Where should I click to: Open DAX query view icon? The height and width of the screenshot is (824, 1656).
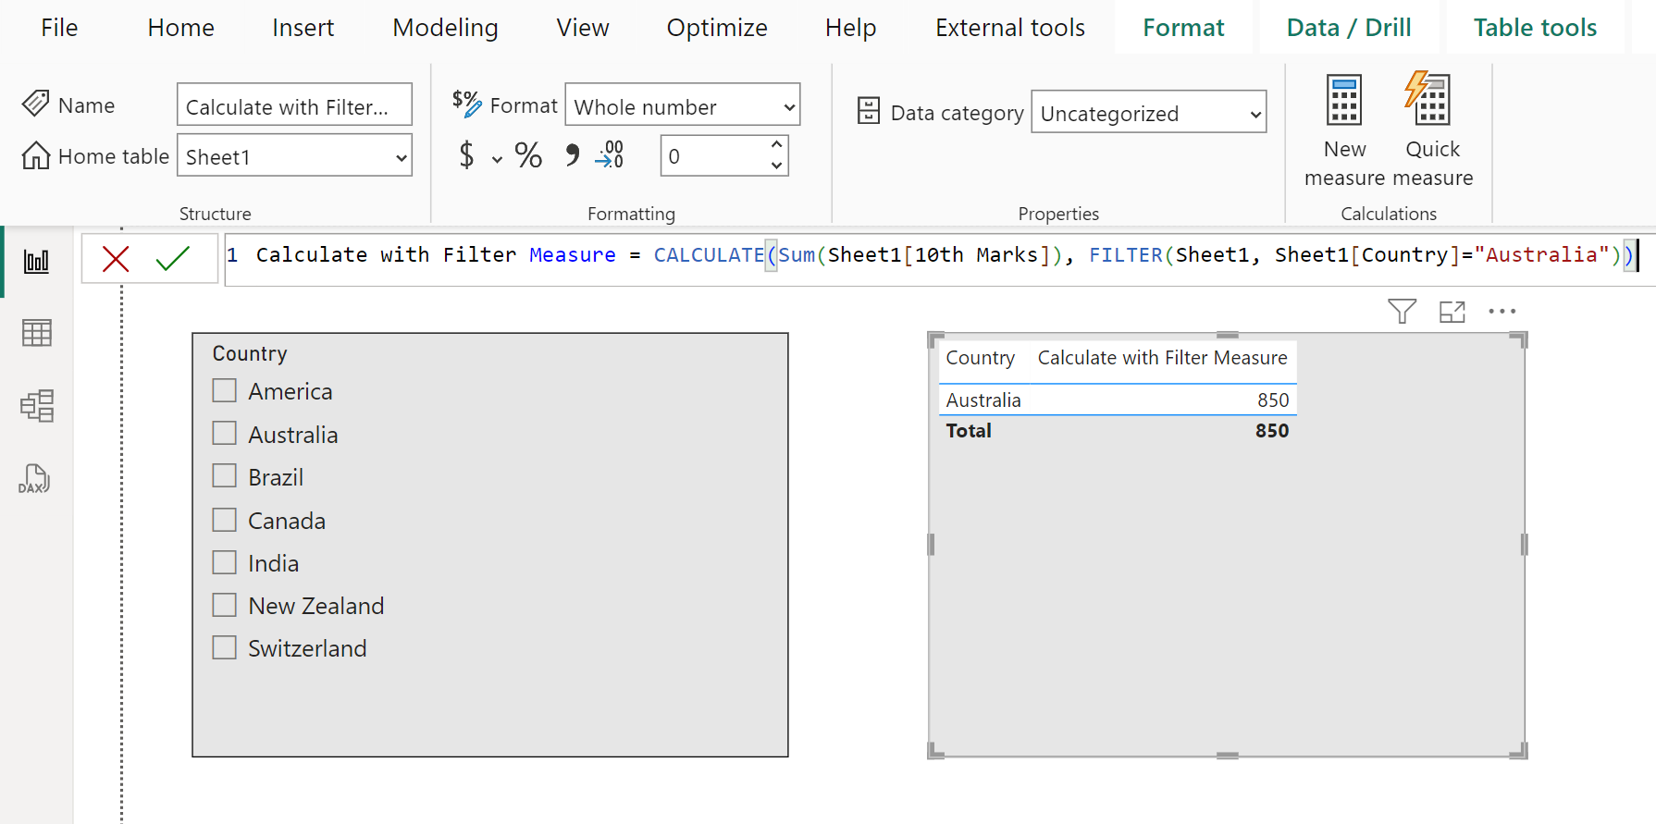tap(35, 479)
